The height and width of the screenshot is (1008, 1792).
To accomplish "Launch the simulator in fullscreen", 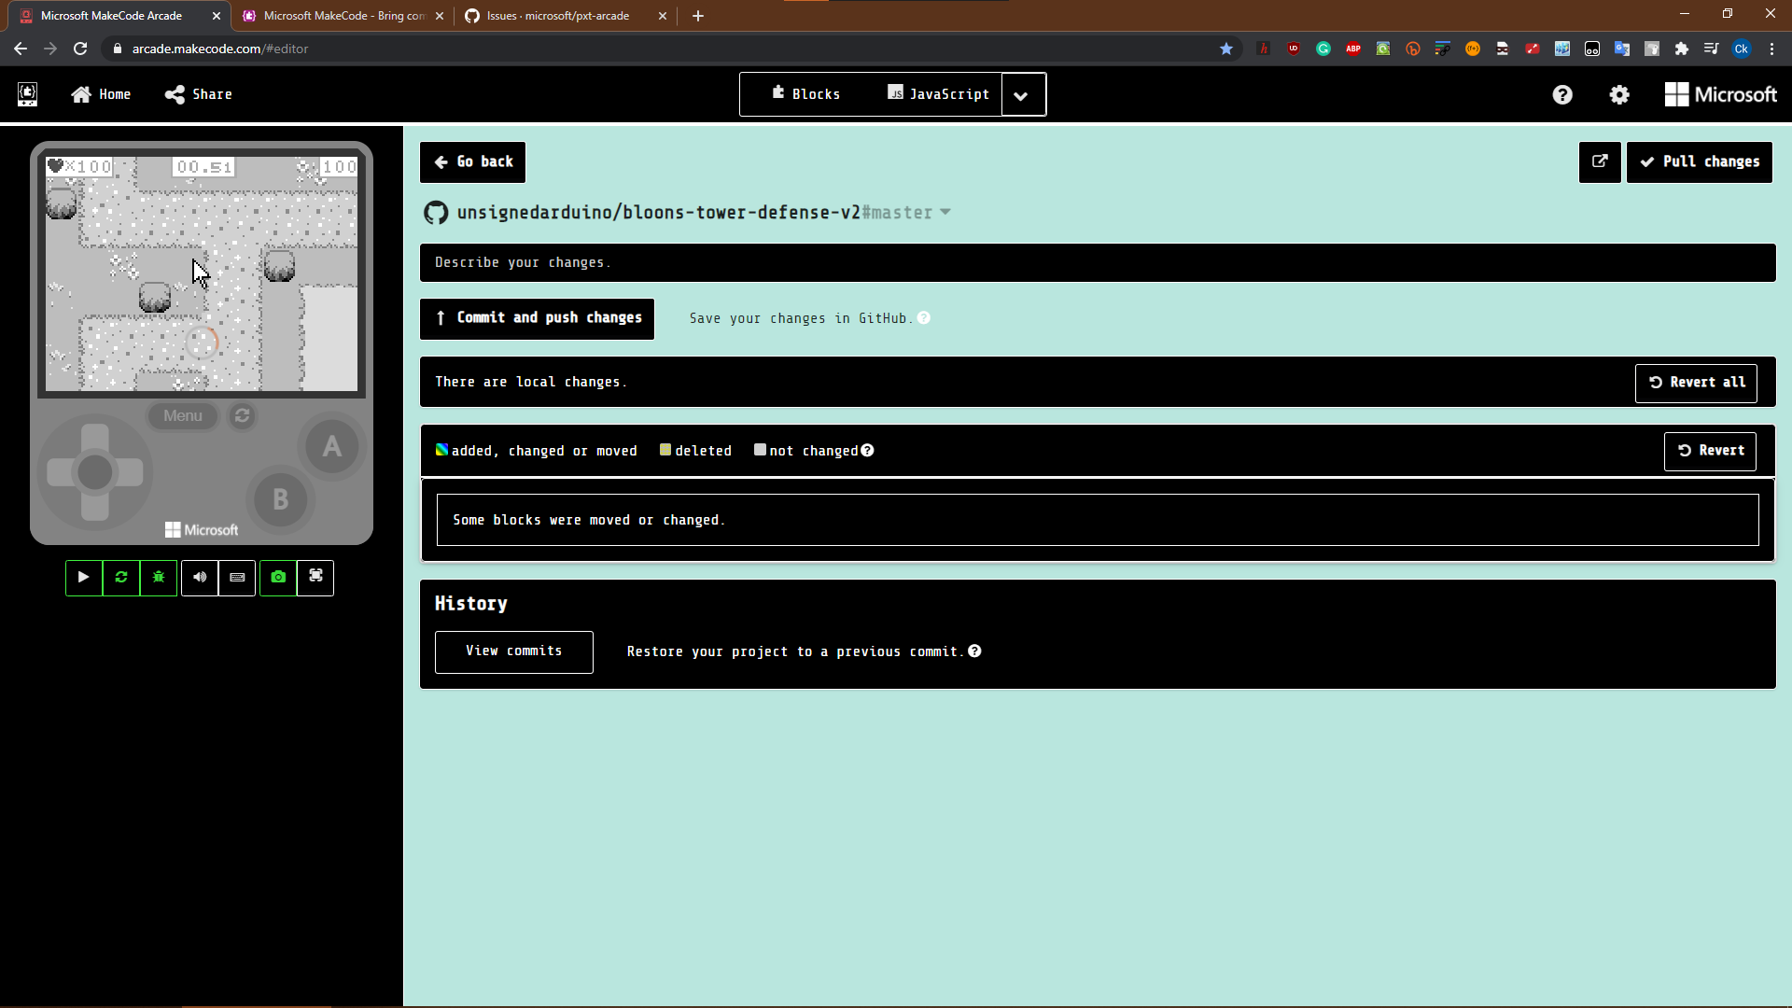I will [x=315, y=578].
